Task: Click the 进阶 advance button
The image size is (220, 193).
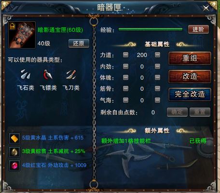Action: pos(198,29)
